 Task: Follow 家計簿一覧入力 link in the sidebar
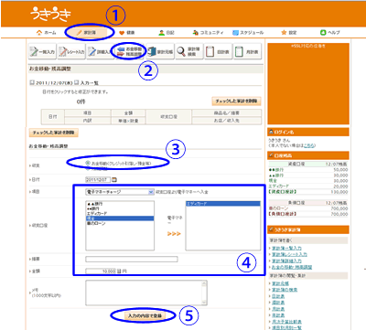pyautogui.click(x=286, y=249)
